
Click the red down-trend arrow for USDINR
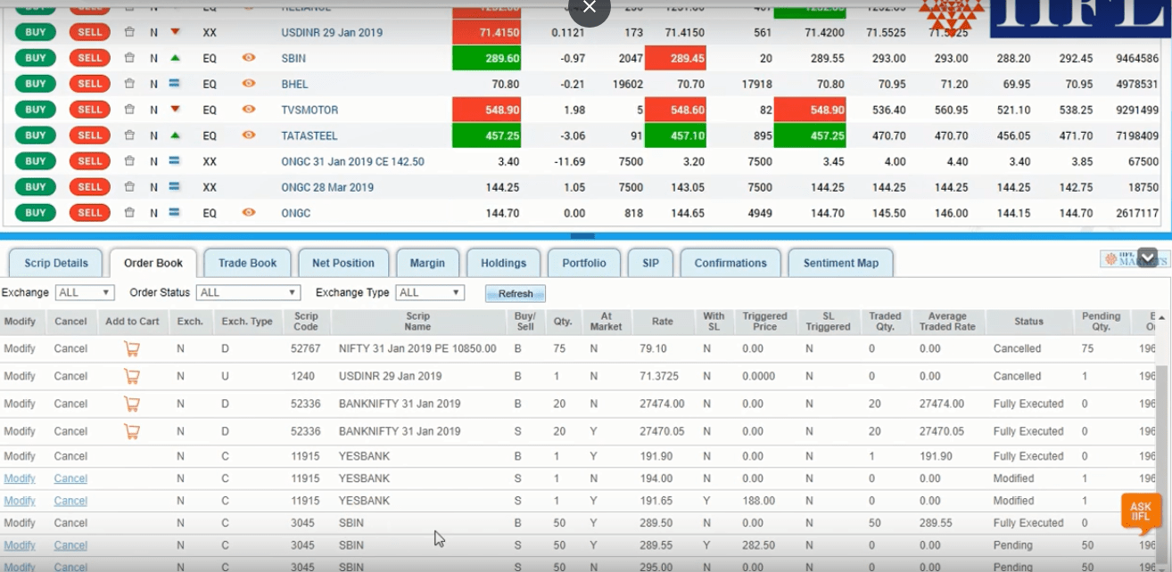click(x=175, y=32)
